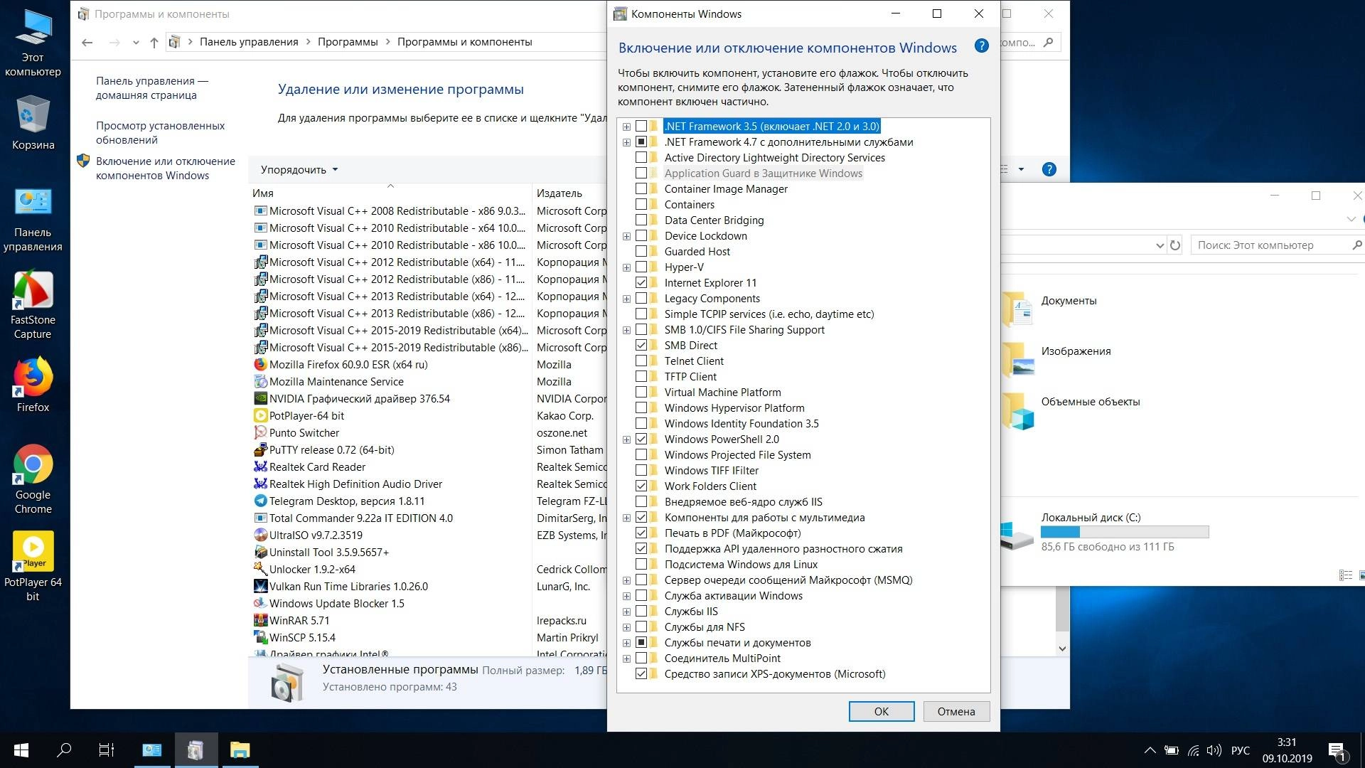
Task: Open Task View on the taskbar
Action: pyautogui.click(x=107, y=750)
